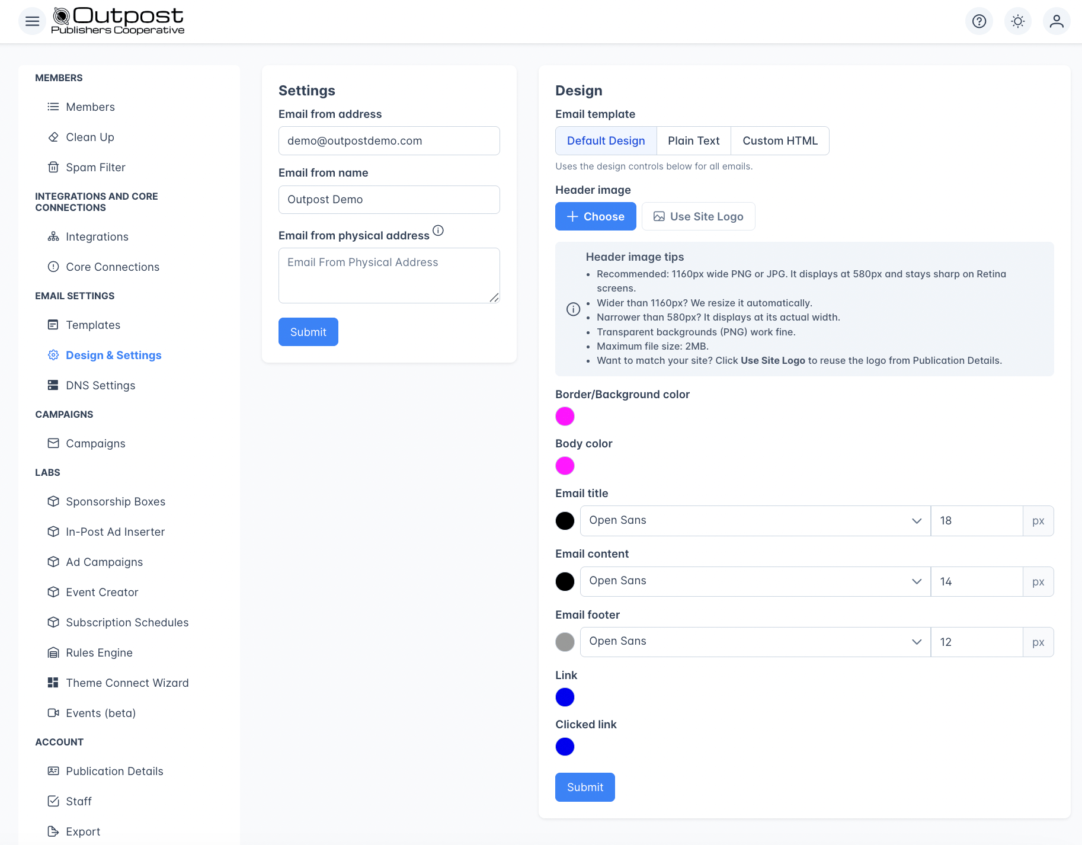Pick the Email footer gray color swatch

tap(565, 642)
